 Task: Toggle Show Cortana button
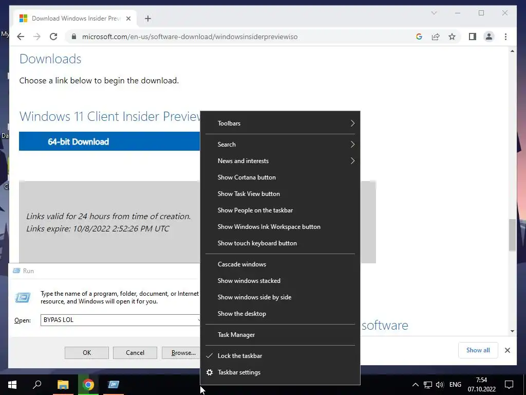280,177
